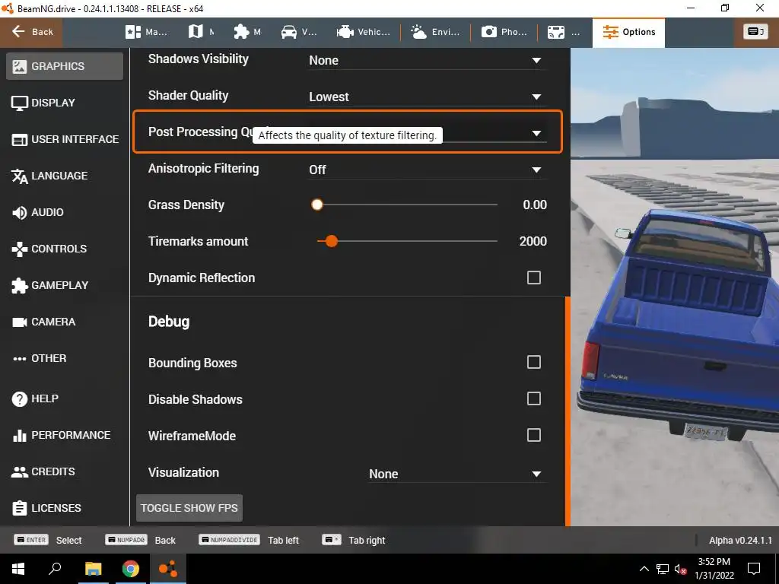The image size is (779, 584).
Task: Expand the Visualization dropdown
Action: (x=457, y=474)
